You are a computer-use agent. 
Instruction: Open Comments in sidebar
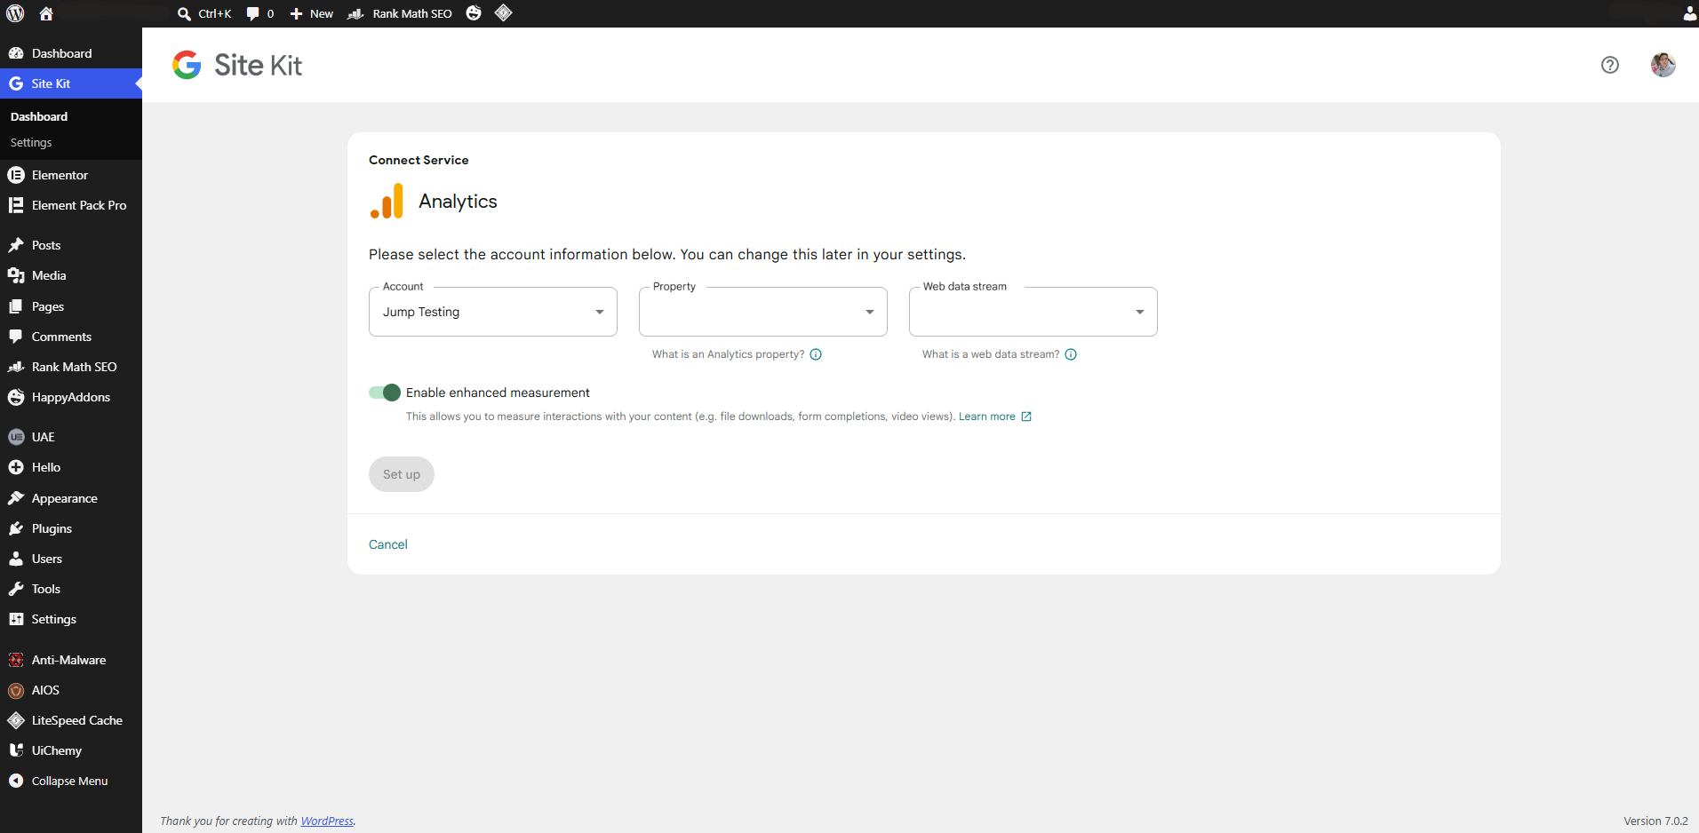coord(71,337)
